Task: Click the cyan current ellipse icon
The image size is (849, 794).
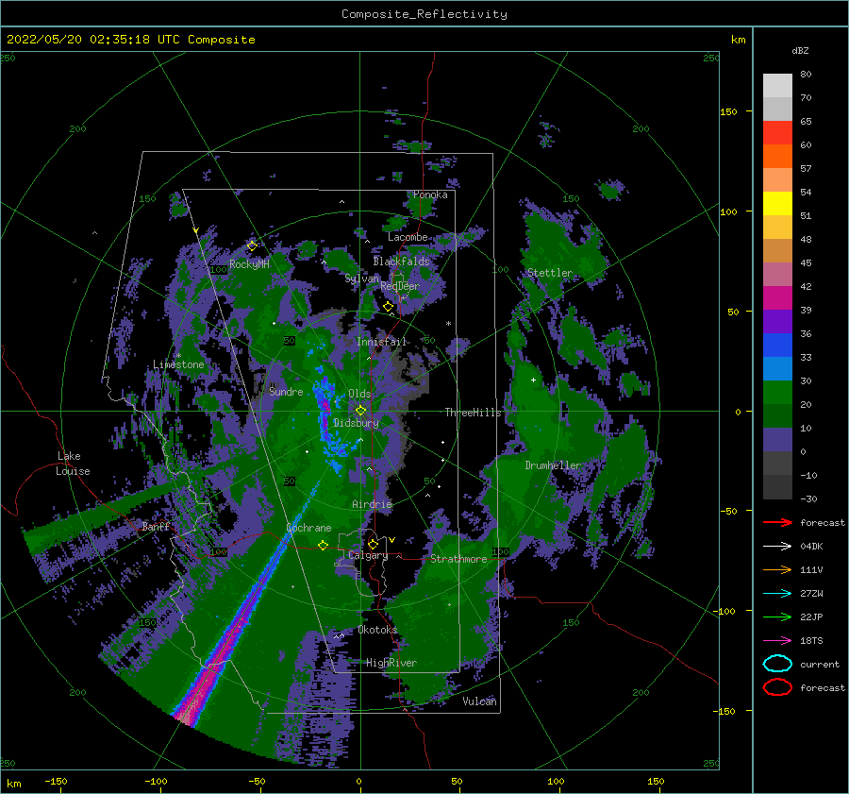Action: (777, 664)
